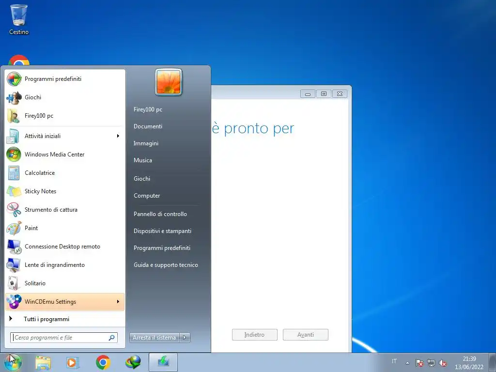This screenshot has width=496, height=372.
Task: Launch Windows Media Center icon
Action: click(14, 155)
